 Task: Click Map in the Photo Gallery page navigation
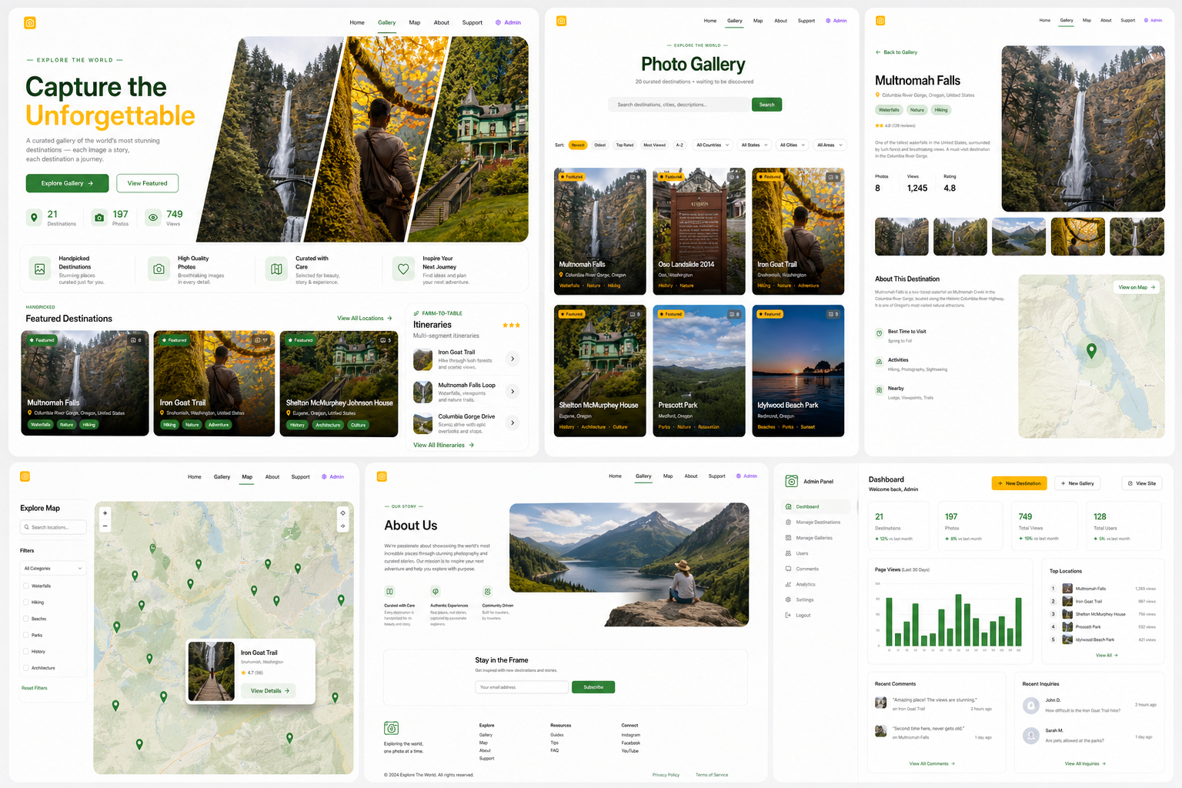click(x=758, y=21)
